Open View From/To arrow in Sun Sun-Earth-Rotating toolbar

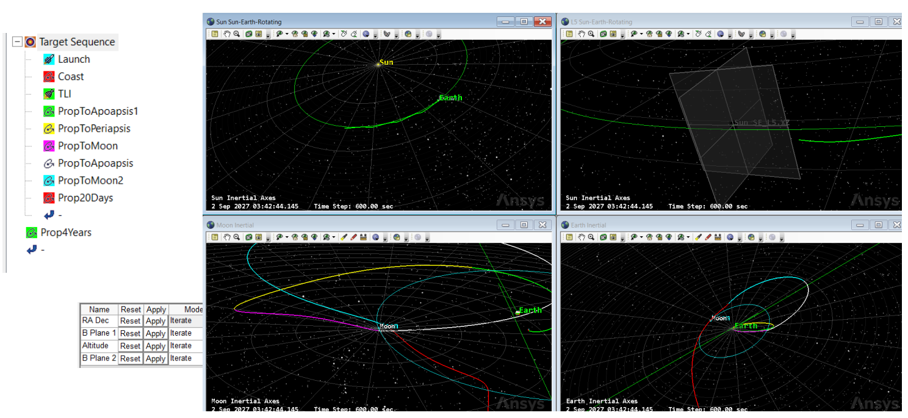pos(287,34)
